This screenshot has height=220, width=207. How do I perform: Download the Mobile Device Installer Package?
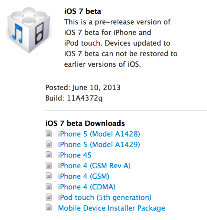tap(111, 208)
